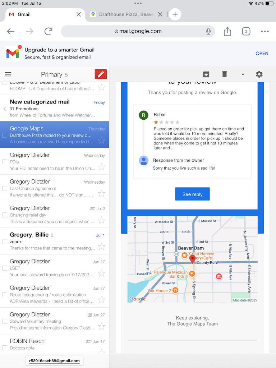Tap the microphone icon in address bar
The width and height of the screenshot is (276, 368).
coord(208,31)
